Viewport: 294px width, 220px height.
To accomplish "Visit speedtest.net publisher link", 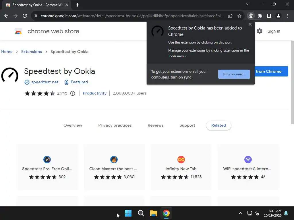I will point(45,82).
